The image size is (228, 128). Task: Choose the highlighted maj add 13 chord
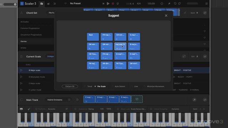pyautogui.click(x=120, y=46)
